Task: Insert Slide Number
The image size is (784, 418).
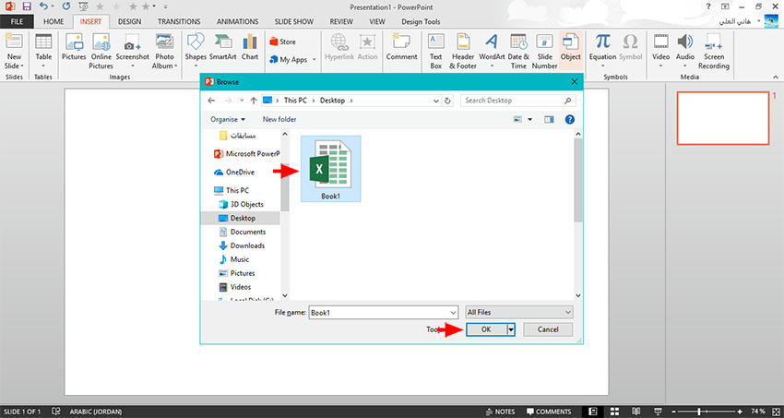Action: click(544, 52)
